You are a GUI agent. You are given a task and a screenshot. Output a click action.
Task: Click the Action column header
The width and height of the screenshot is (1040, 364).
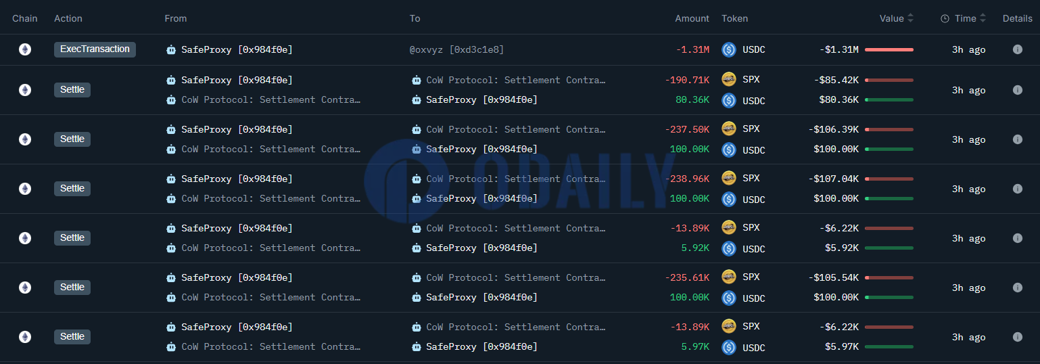click(x=68, y=18)
